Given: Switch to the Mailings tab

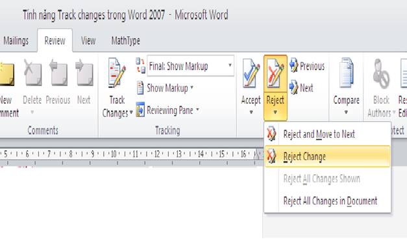Looking at the screenshot, I should coord(16,41).
